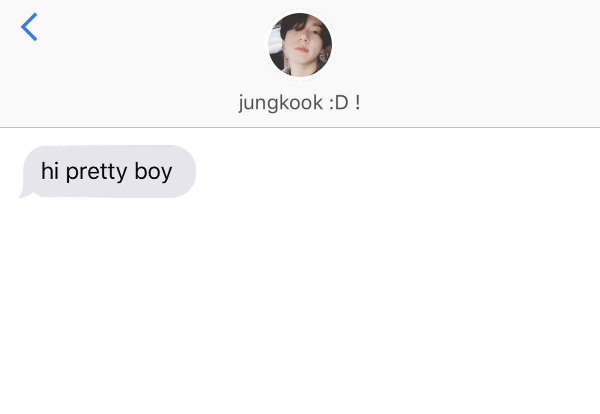This screenshot has height=414, width=600.
Task: Tap the contact name jungkook :D !
Action: coord(299,103)
